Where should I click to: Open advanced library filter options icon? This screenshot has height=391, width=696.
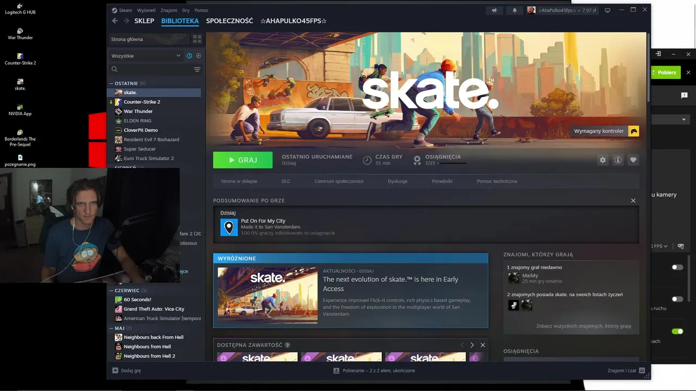click(x=197, y=70)
